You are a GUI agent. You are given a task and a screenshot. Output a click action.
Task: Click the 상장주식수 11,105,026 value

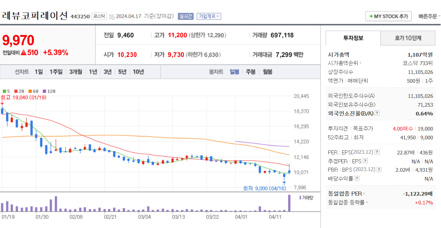coord(420,72)
